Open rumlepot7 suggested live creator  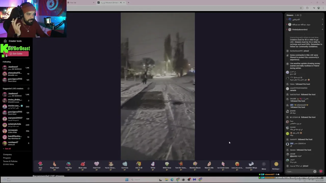pos(16,143)
